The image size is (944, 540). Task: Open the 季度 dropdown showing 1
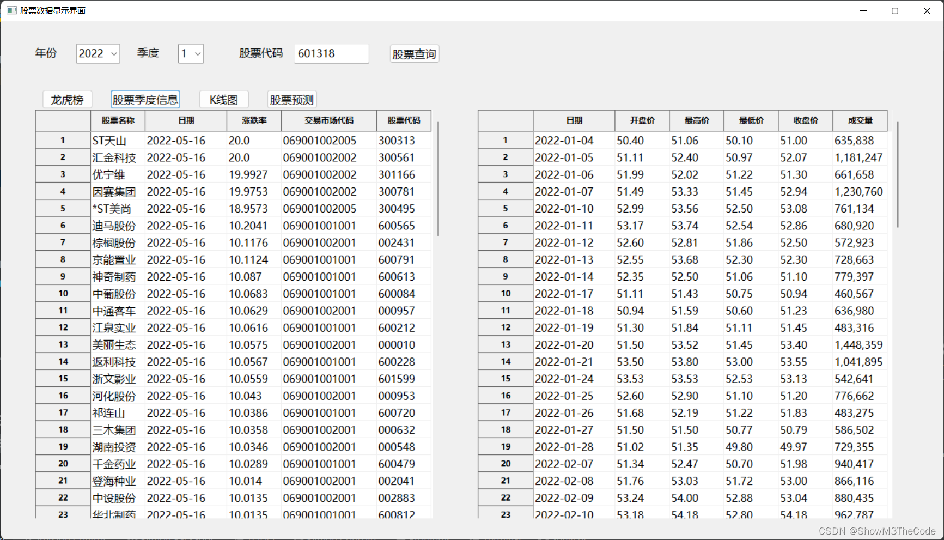pos(191,53)
